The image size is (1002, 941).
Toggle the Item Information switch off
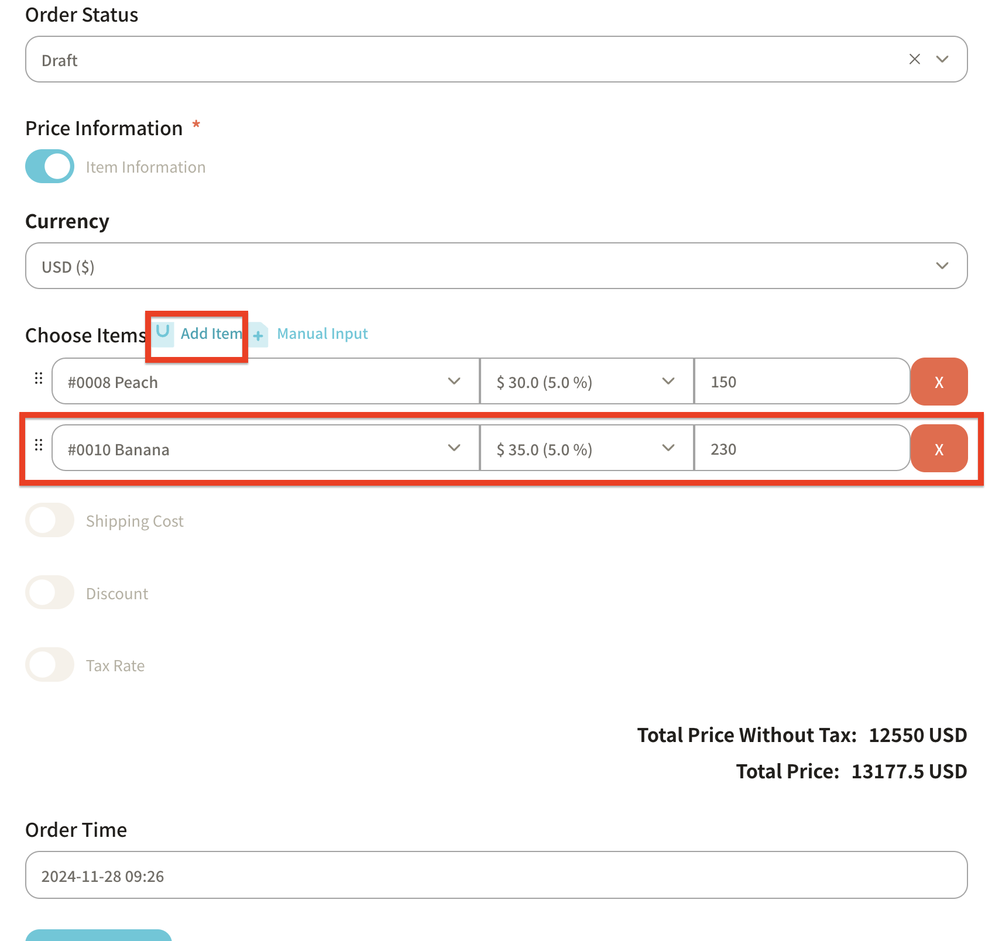50,167
